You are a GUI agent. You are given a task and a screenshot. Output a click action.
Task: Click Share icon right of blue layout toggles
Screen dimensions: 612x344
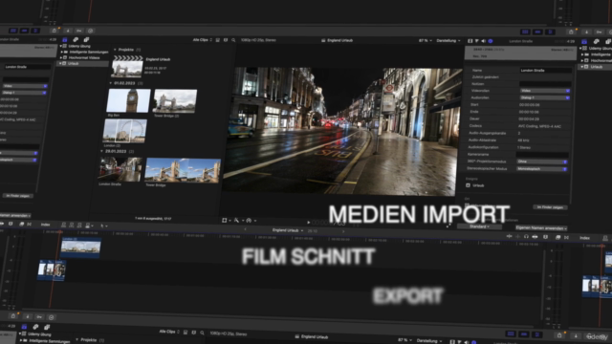(571, 32)
